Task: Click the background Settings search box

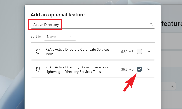Action: [x=166, y=86]
